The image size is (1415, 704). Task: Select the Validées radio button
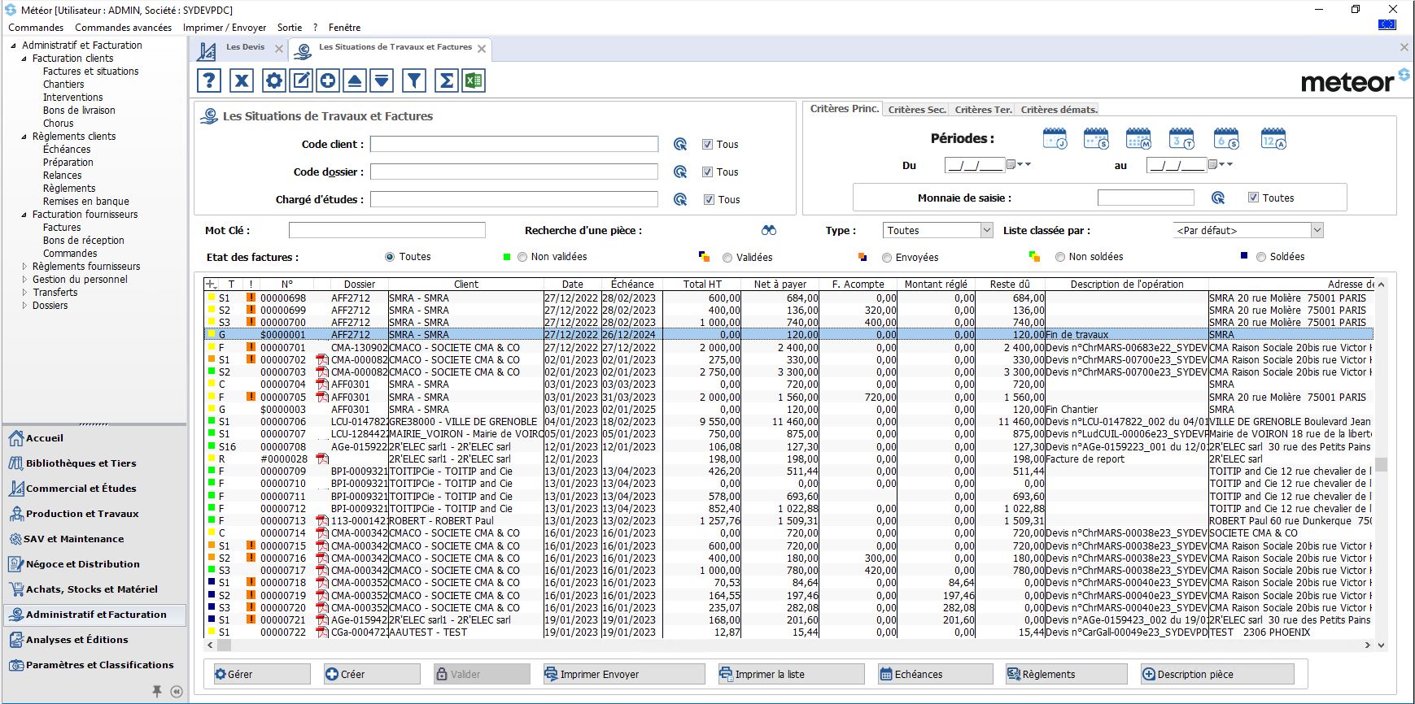(727, 258)
